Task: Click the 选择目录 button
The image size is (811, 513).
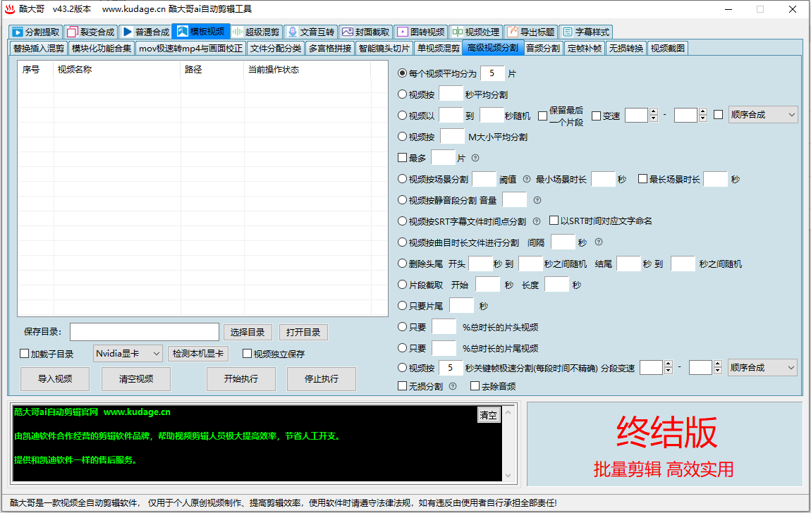Action: coord(248,332)
